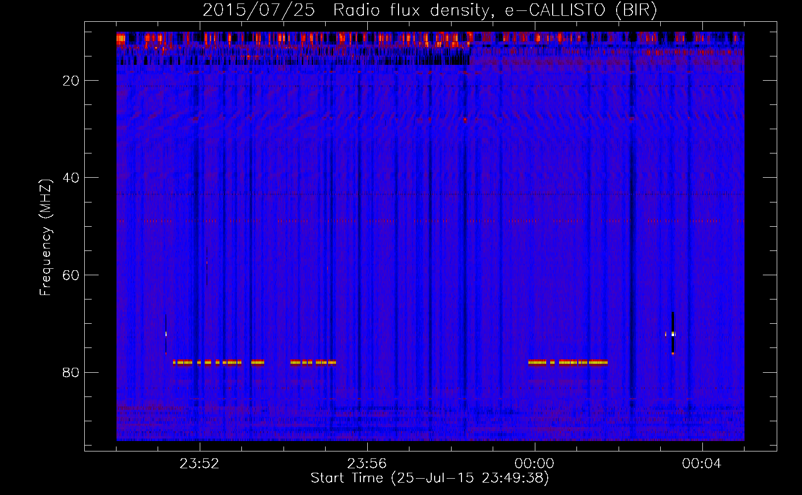Click the "Start Time (25-Jul-15 23:49:38)" axis label
Viewport: 802px width, 495px height.
(430, 478)
